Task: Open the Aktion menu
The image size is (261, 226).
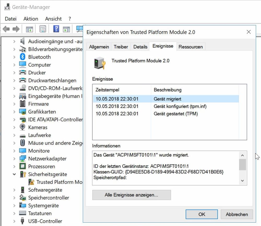Action: pyautogui.click(x=31, y=19)
